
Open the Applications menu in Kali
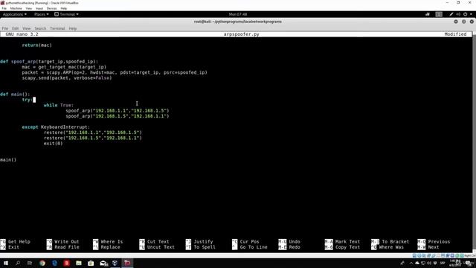click(14, 14)
